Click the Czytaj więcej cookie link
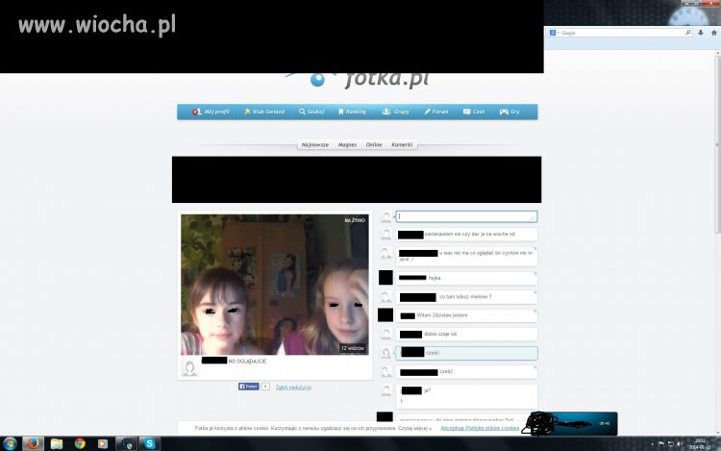The width and height of the screenshot is (721, 451). pos(414,428)
